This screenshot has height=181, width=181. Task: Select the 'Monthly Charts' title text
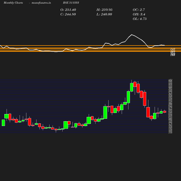pos(13,3)
